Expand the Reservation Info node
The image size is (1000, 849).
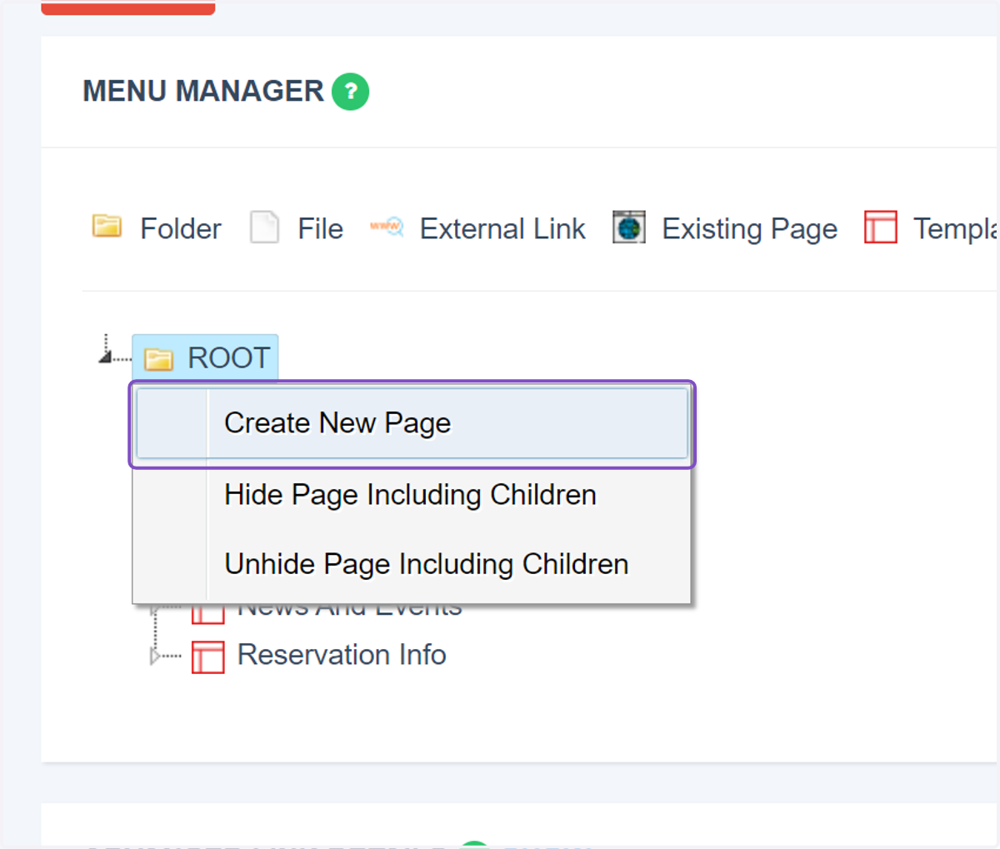[155, 657]
